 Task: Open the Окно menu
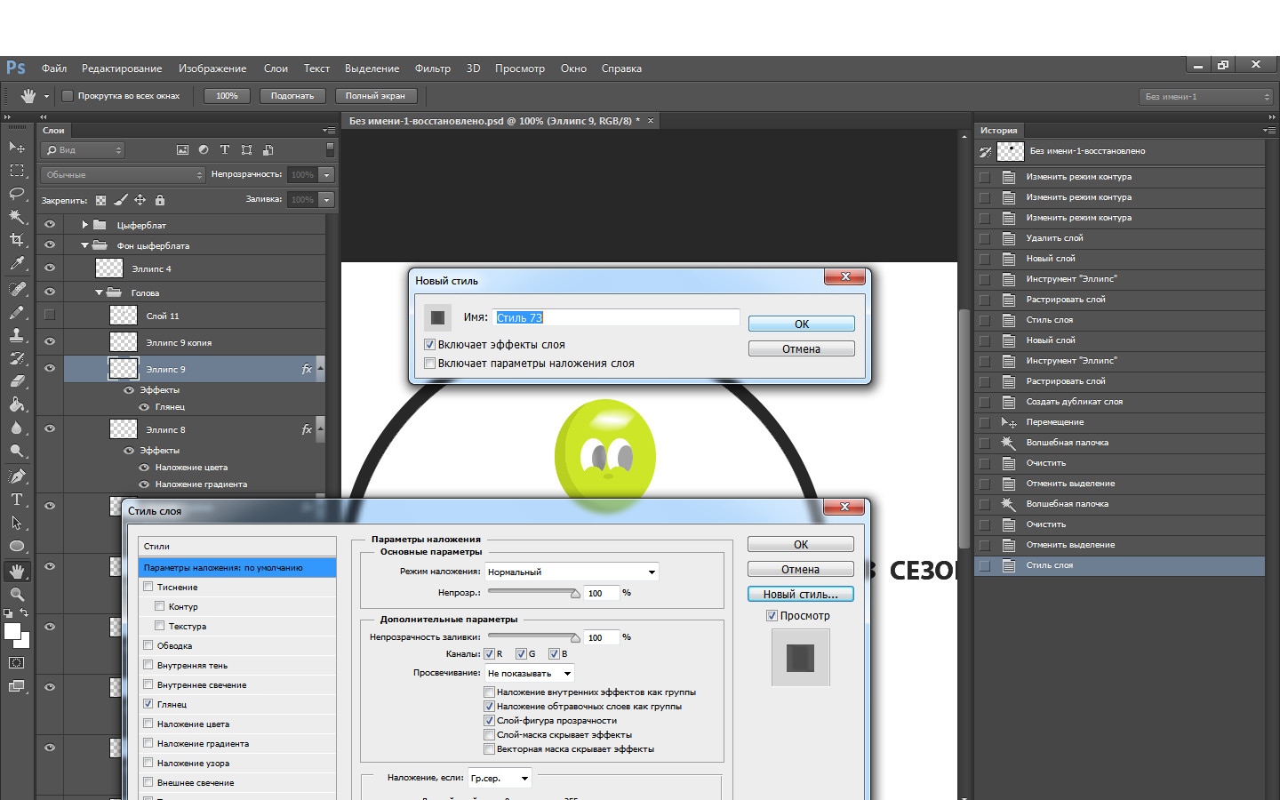[573, 68]
